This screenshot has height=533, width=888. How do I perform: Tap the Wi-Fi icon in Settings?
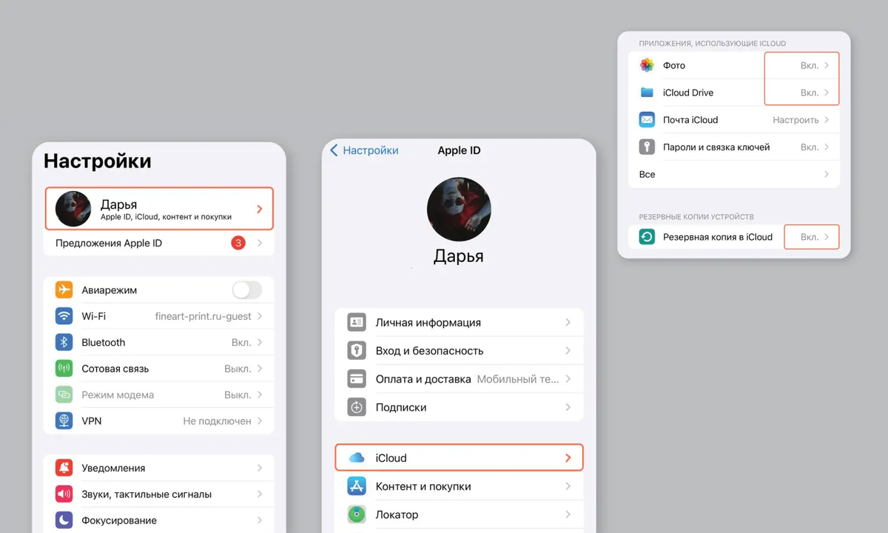tap(64, 316)
